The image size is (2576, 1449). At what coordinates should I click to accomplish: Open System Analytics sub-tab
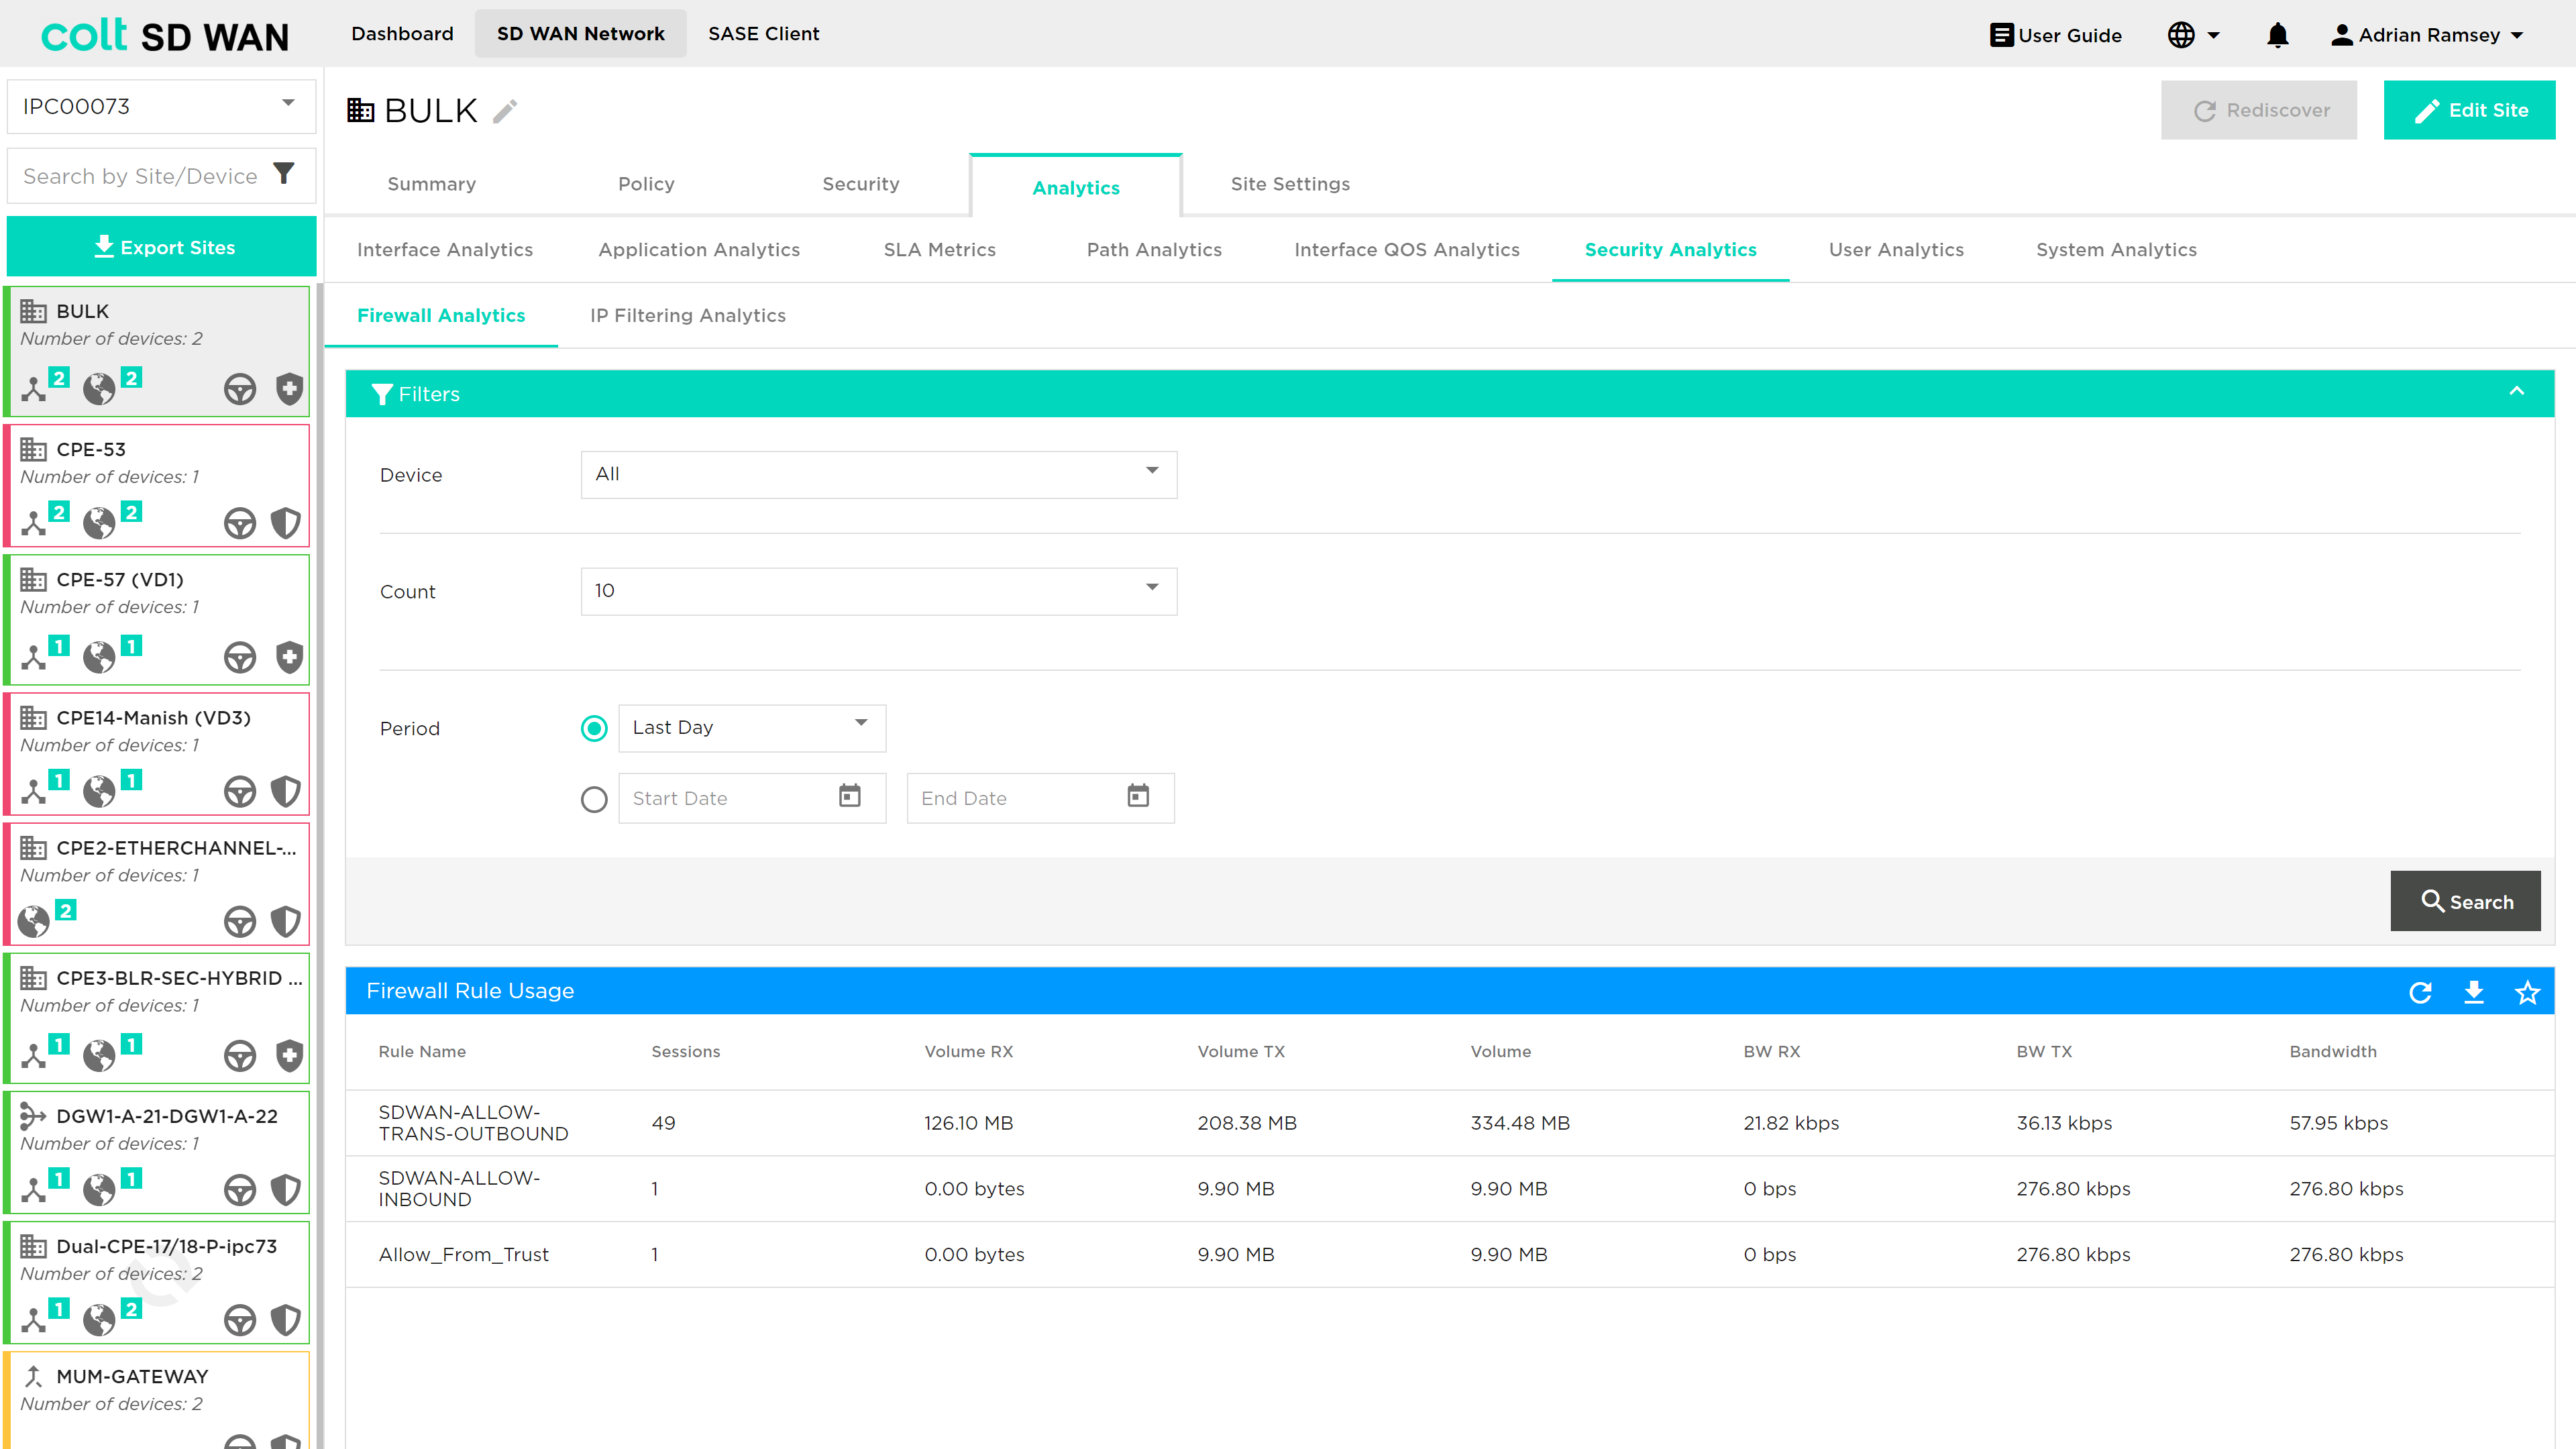2116,250
